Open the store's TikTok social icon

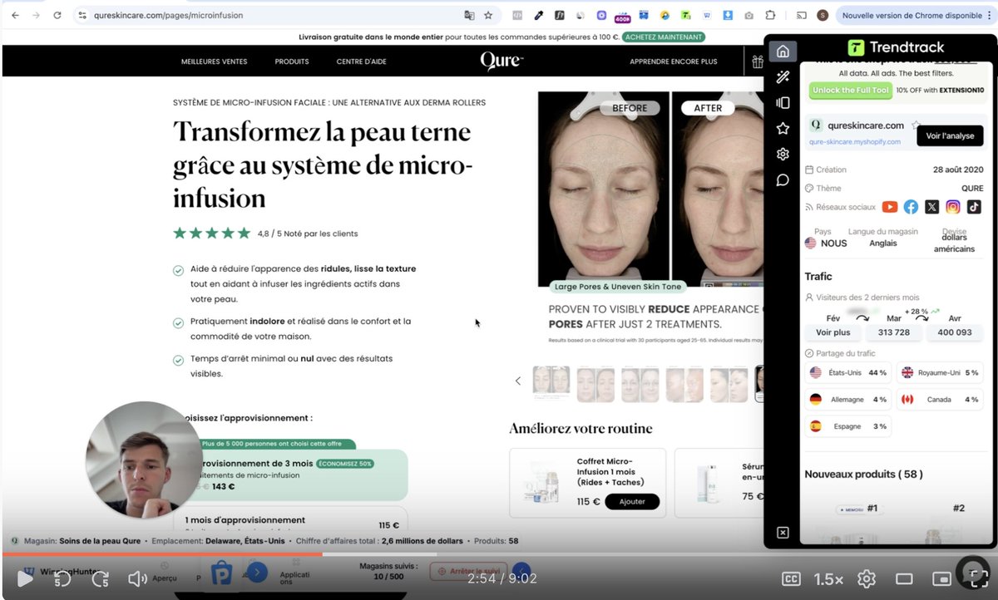click(x=974, y=207)
